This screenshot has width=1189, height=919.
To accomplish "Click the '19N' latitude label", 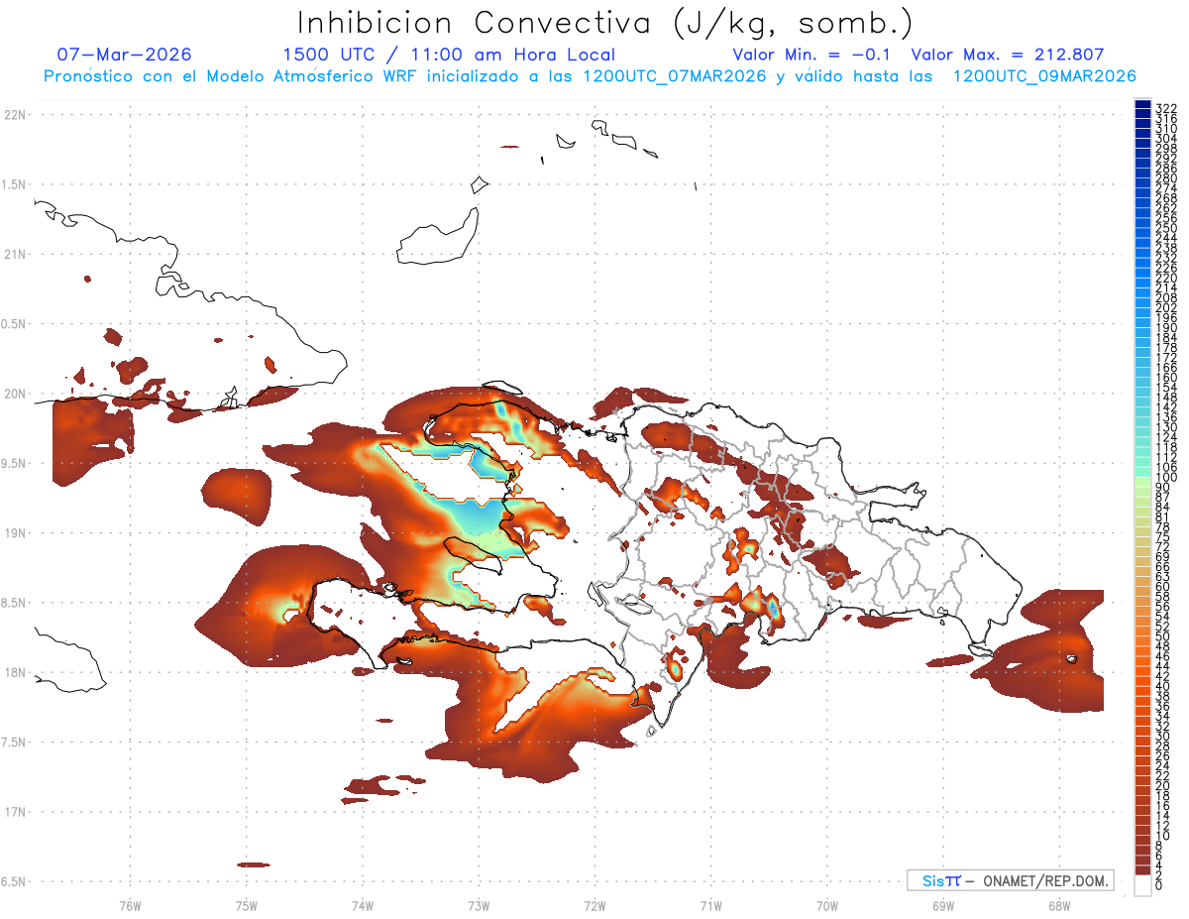I will pyautogui.click(x=15, y=532).
